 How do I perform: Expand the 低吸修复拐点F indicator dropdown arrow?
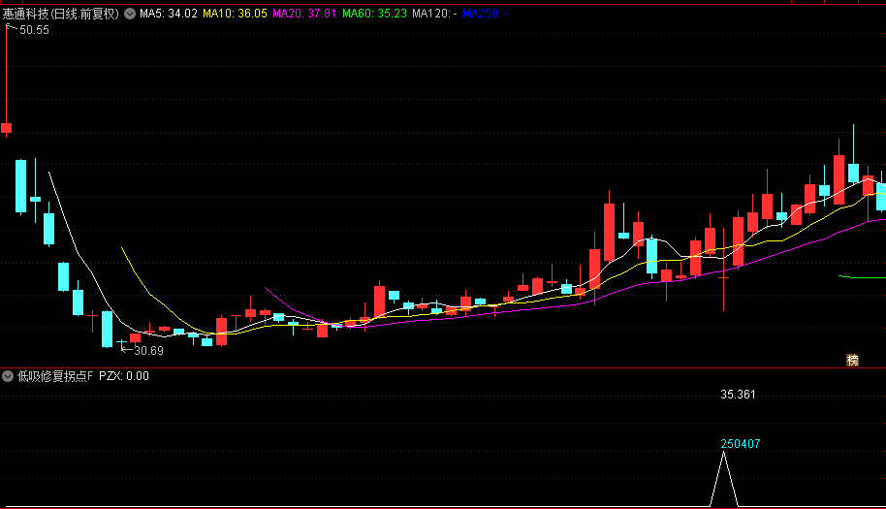click(x=8, y=376)
